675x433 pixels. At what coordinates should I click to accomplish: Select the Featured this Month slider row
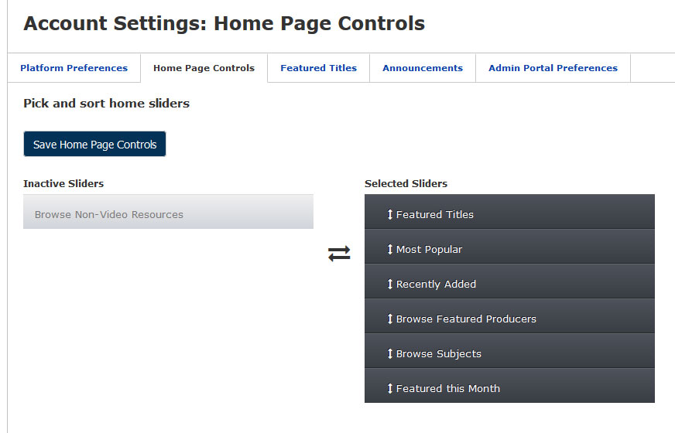click(x=509, y=386)
